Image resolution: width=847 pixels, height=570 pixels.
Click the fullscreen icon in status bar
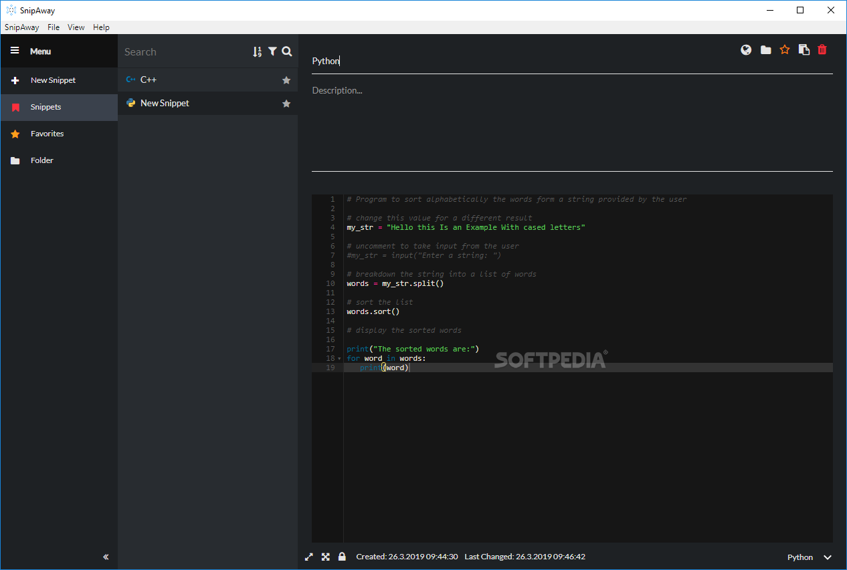(x=326, y=557)
